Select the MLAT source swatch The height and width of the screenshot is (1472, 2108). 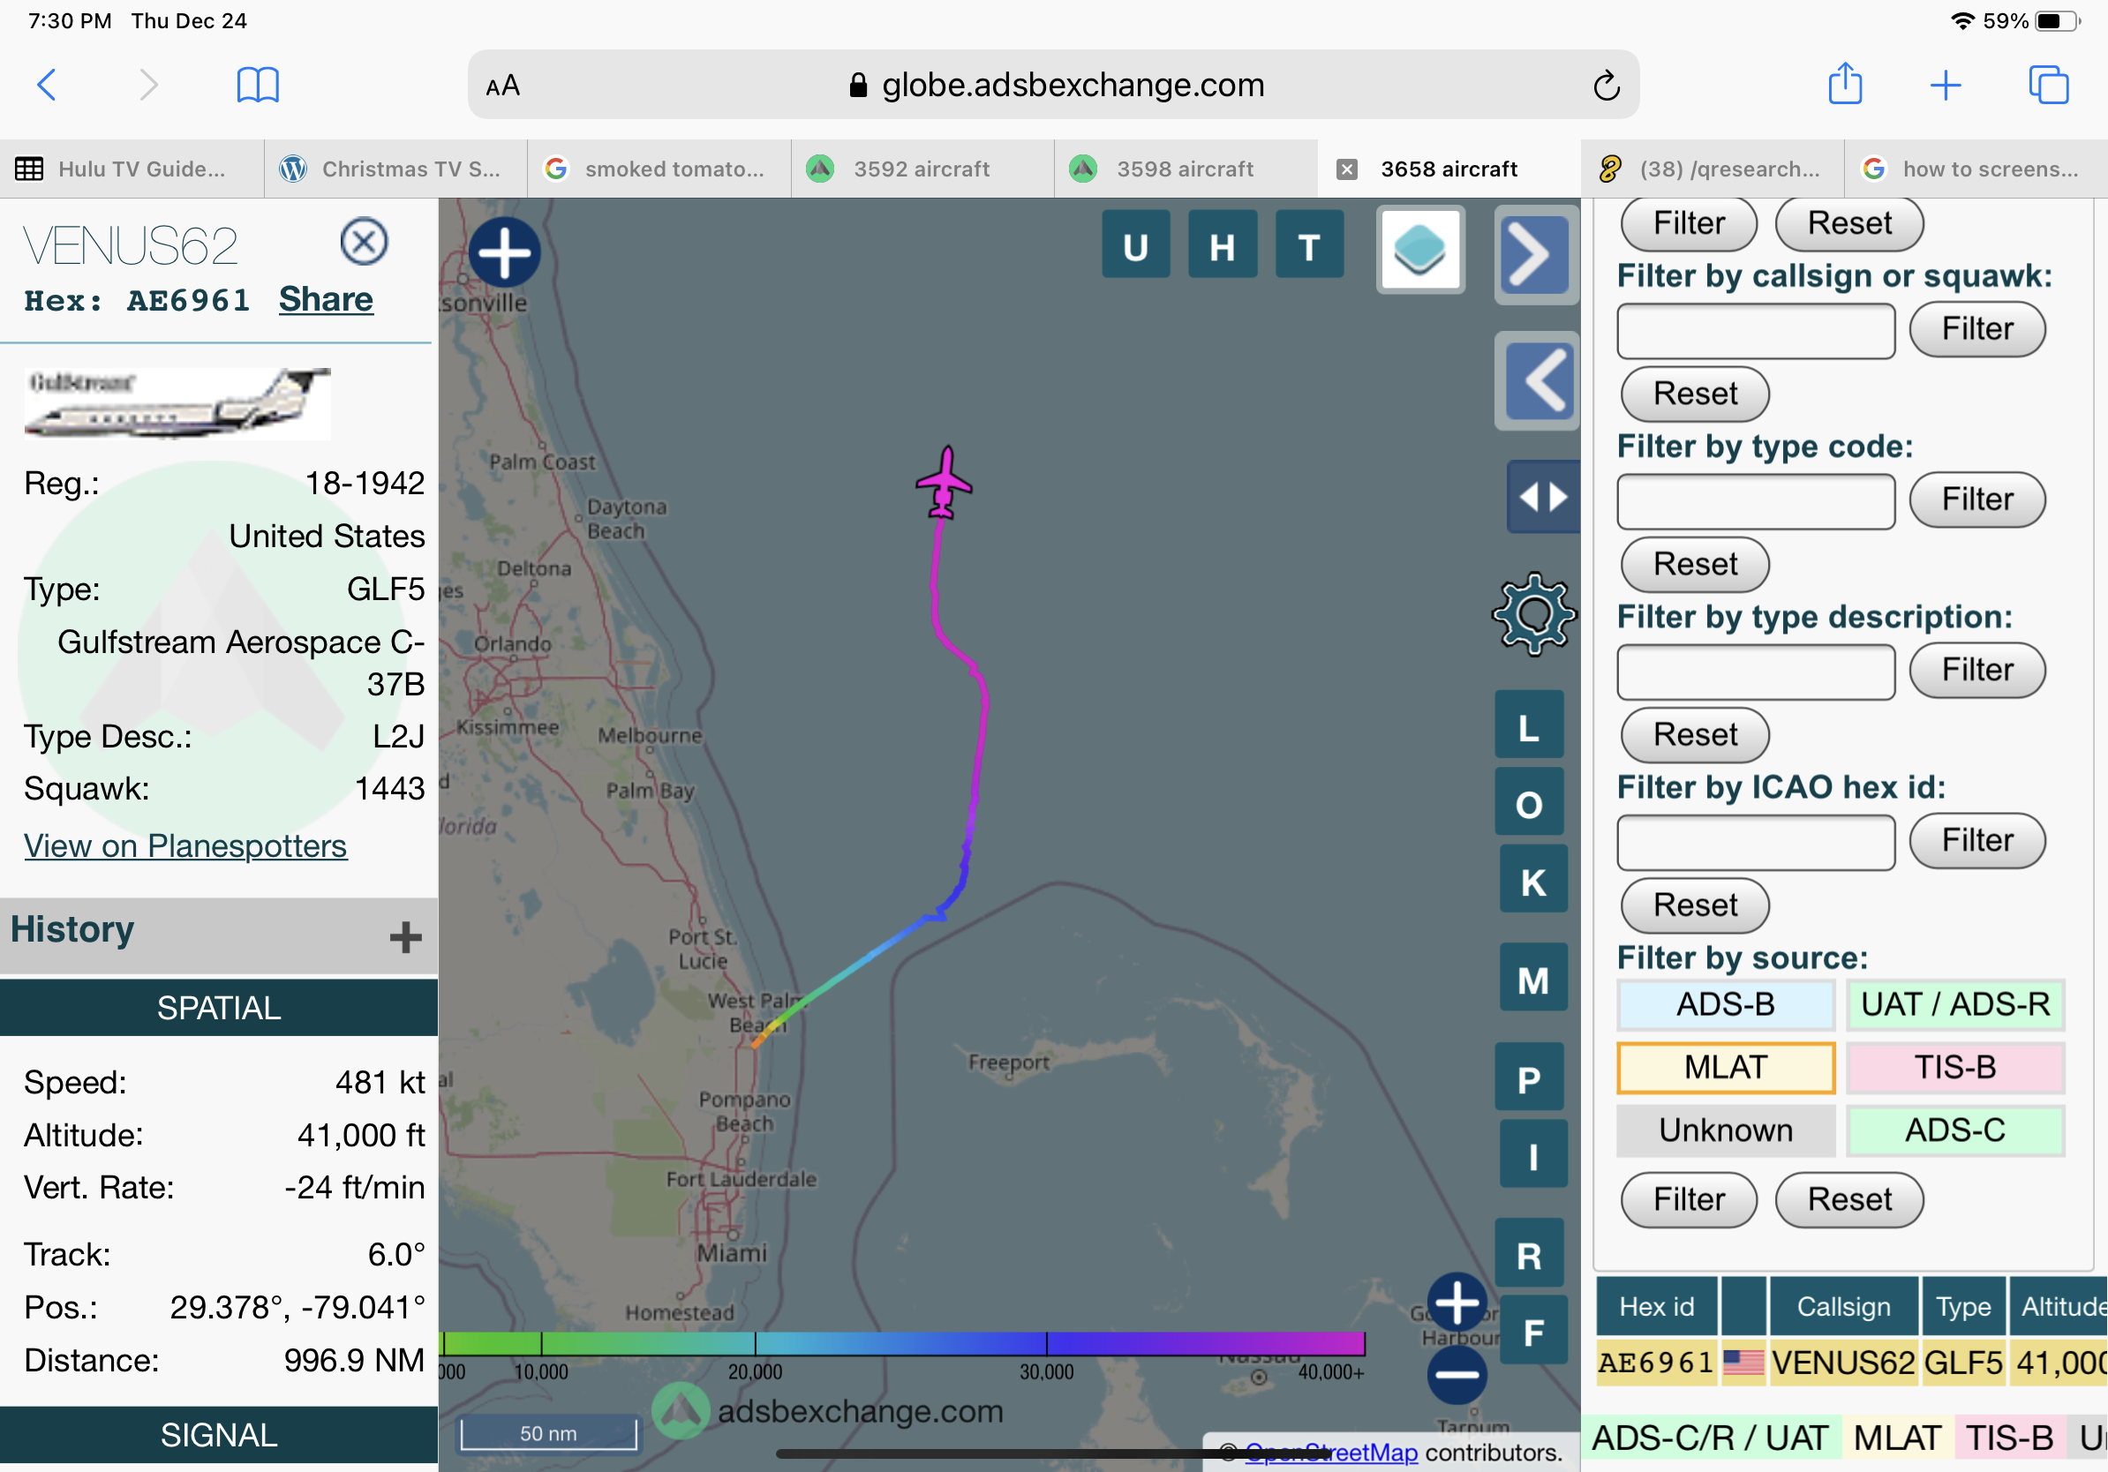(1725, 1067)
